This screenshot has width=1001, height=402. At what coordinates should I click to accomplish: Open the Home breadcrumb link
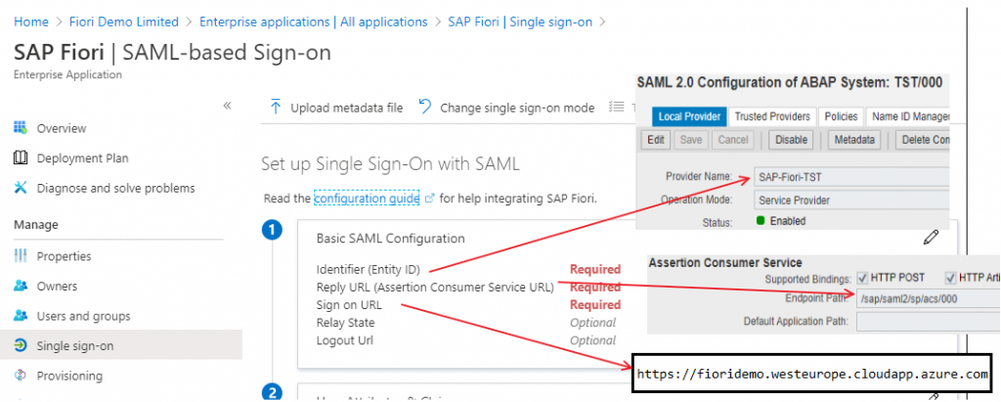(x=30, y=22)
